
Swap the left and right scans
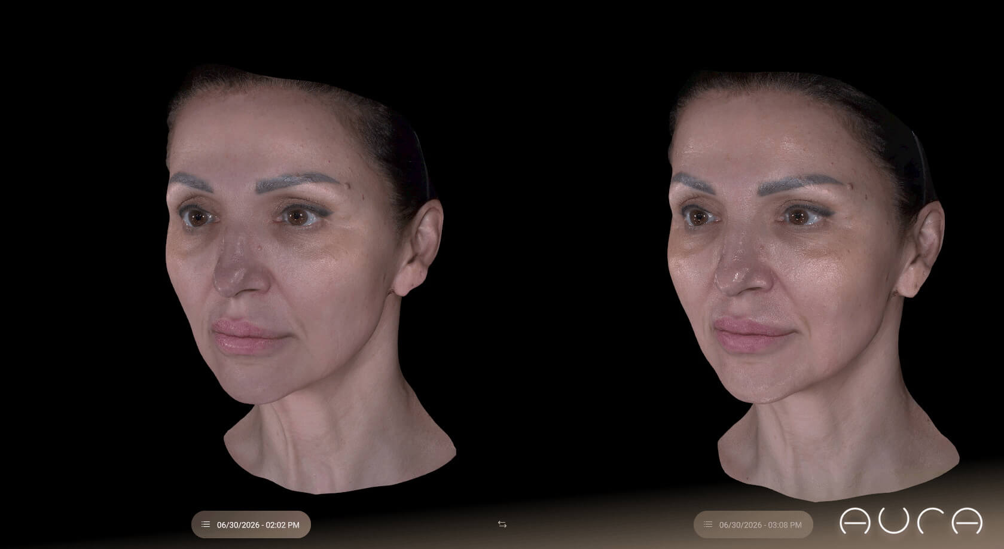coord(502,524)
